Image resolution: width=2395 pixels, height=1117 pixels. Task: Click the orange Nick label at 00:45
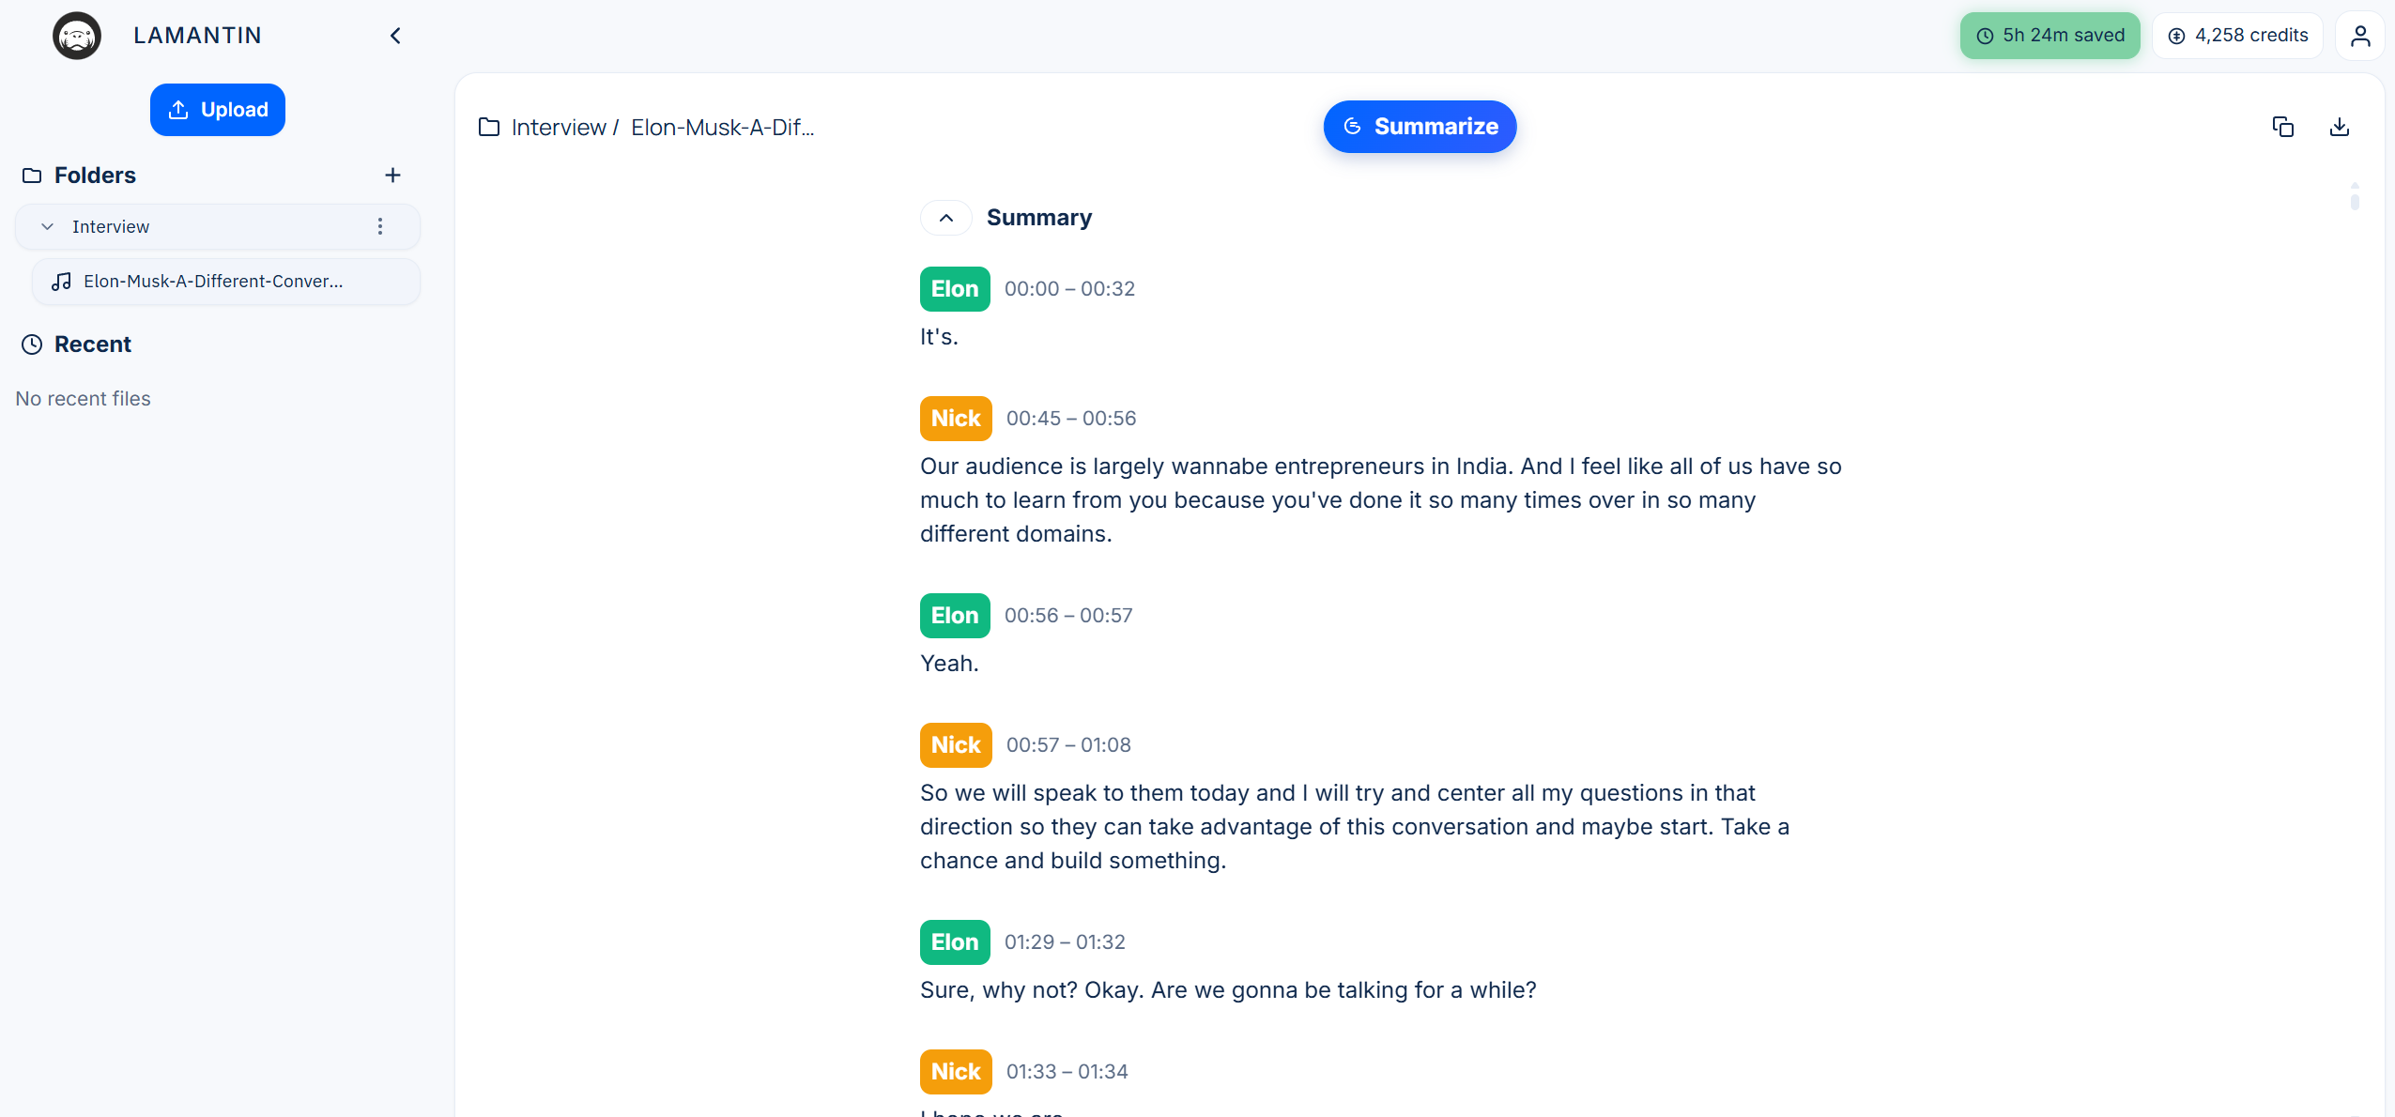(x=955, y=419)
